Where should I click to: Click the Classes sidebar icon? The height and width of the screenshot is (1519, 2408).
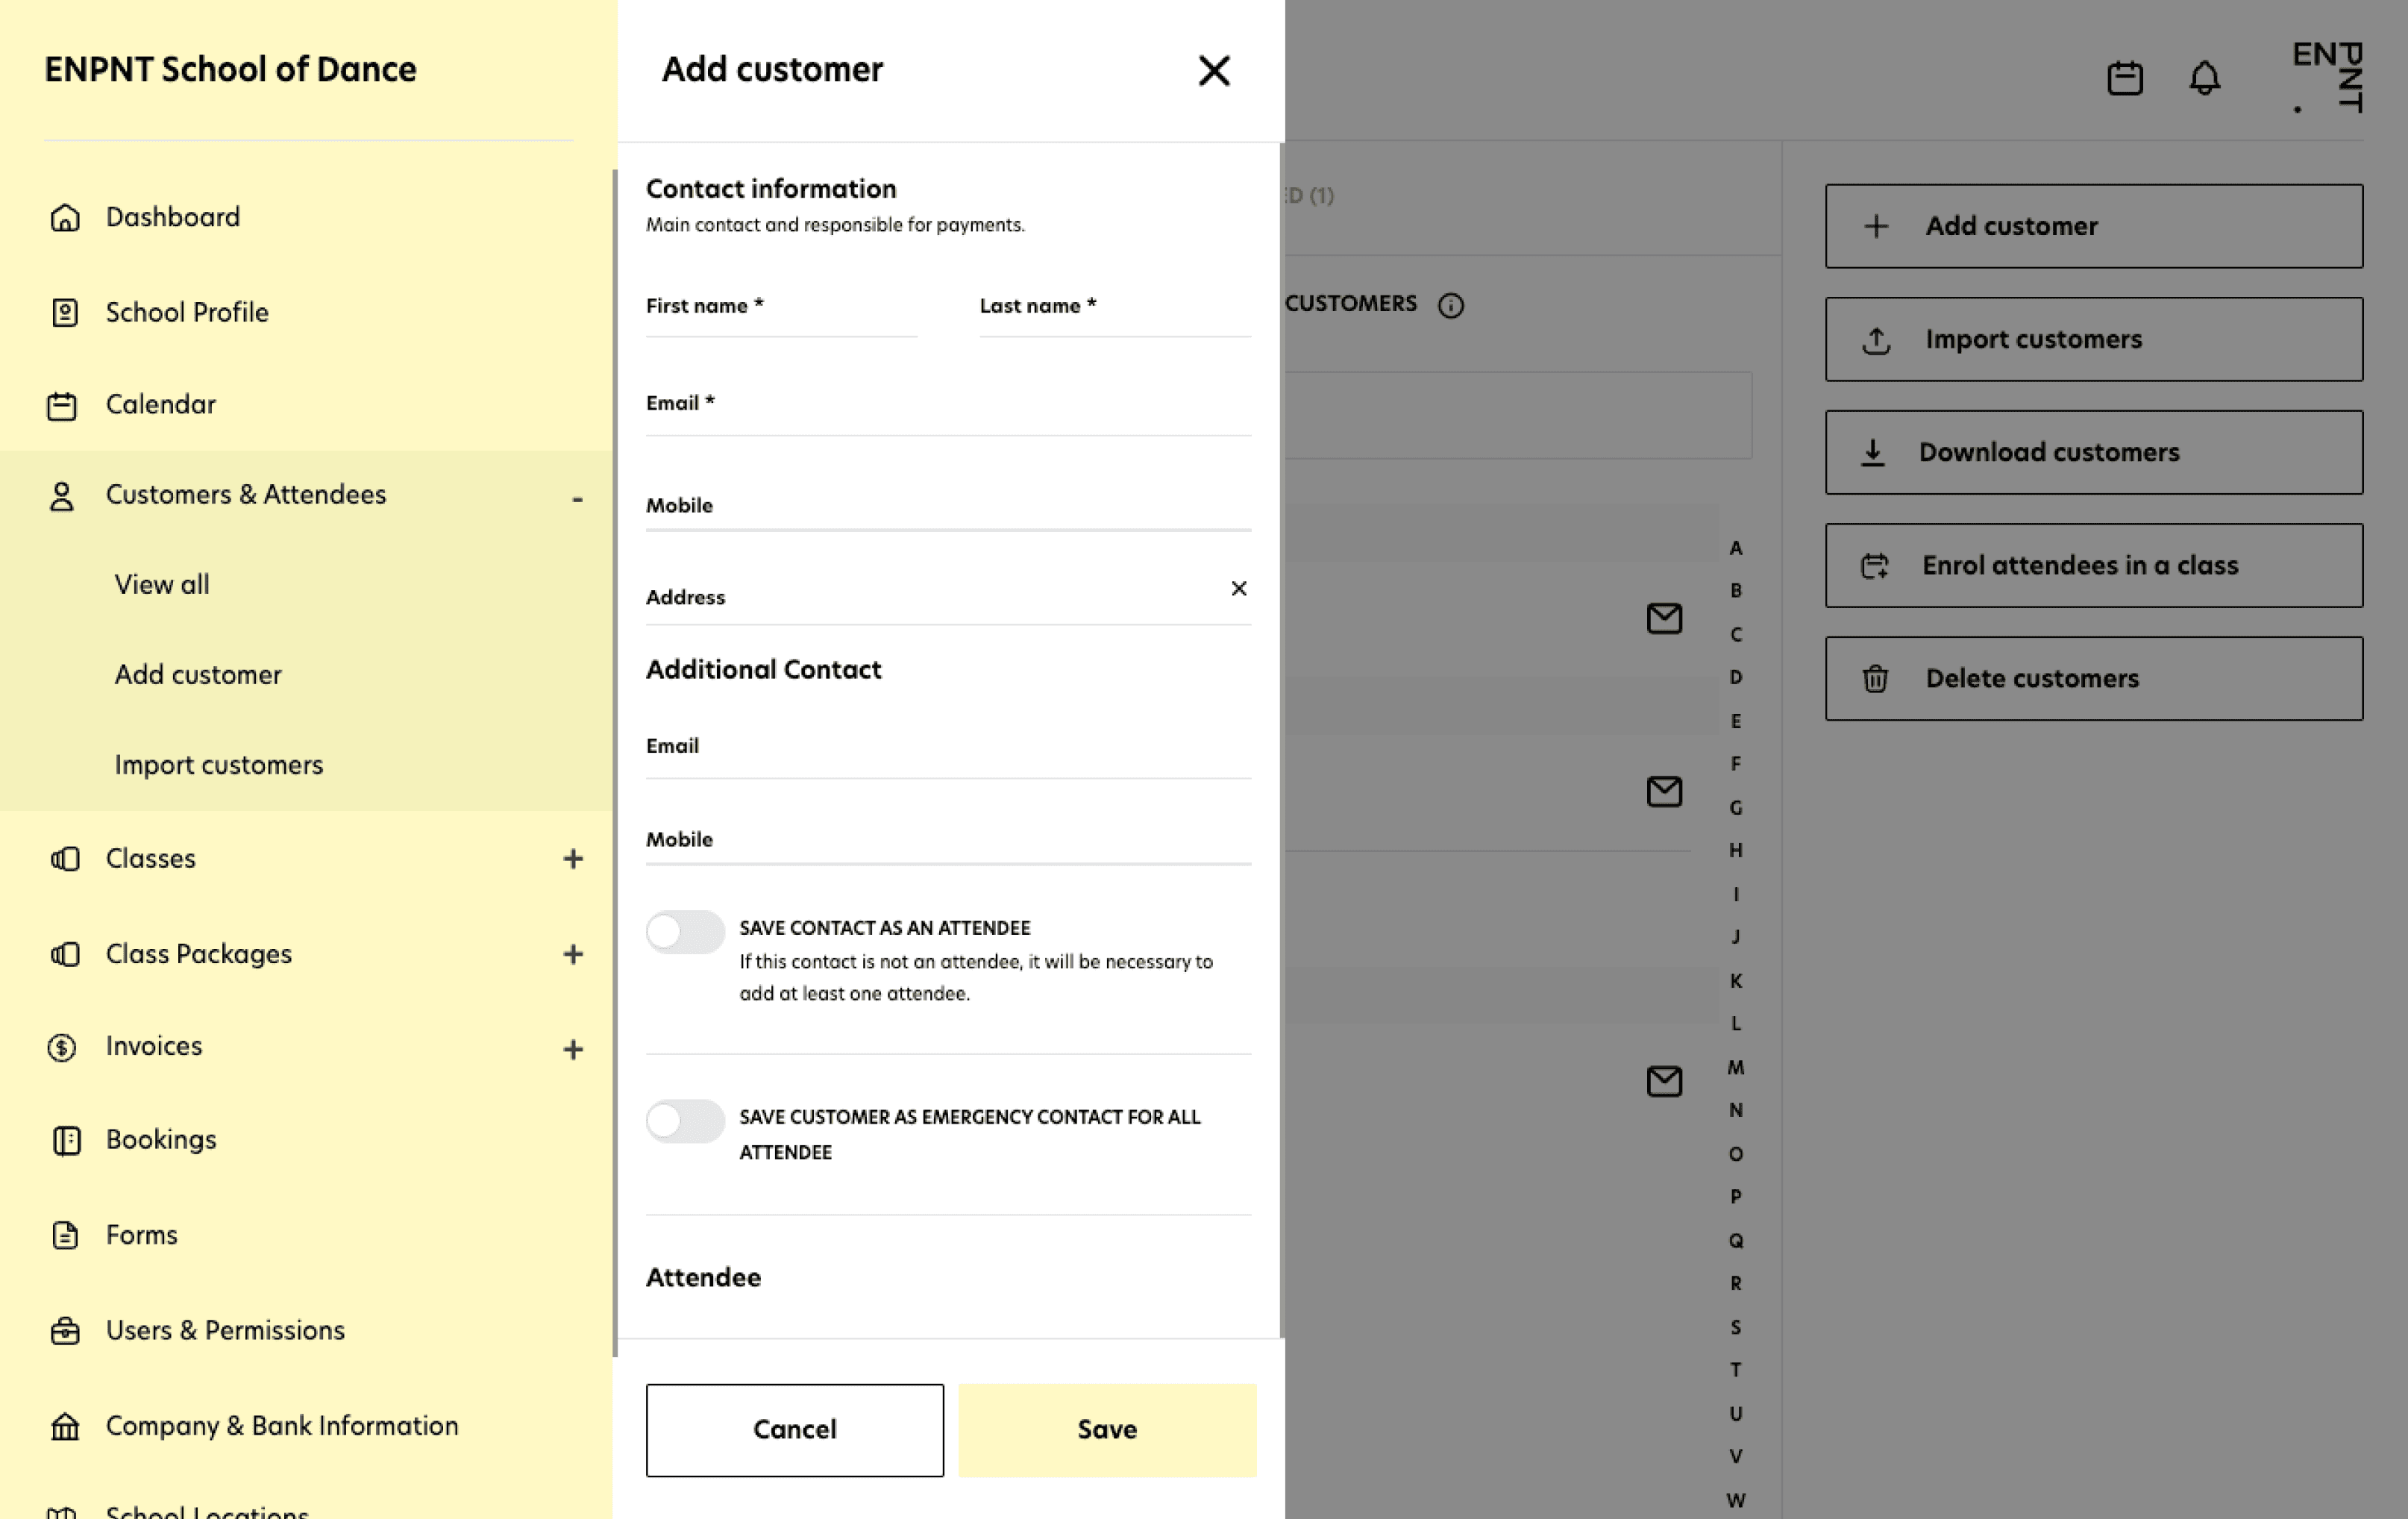pos(64,859)
